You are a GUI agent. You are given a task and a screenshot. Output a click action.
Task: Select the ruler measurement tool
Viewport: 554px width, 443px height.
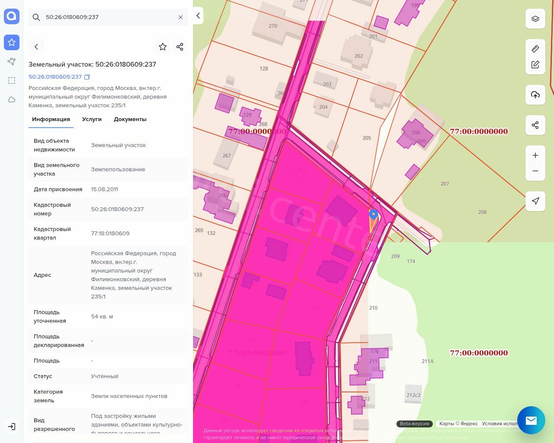click(x=535, y=49)
